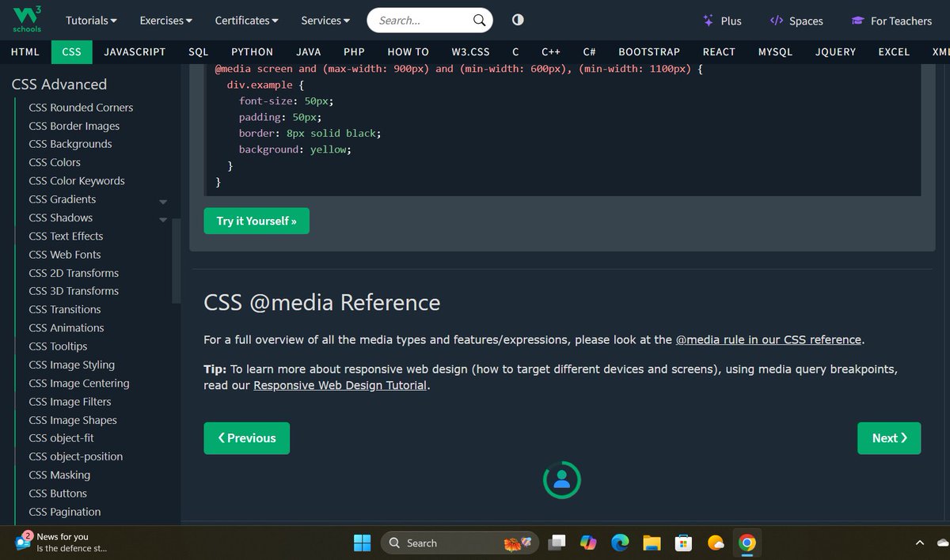
Task: Follow the @media rule CSS reference link
Action: [769, 339]
